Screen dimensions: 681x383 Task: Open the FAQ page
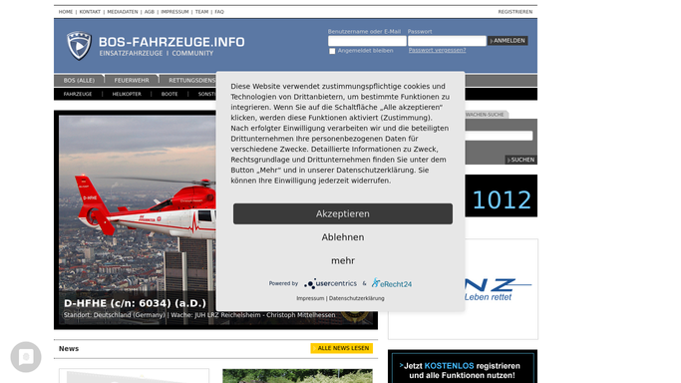point(219,12)
